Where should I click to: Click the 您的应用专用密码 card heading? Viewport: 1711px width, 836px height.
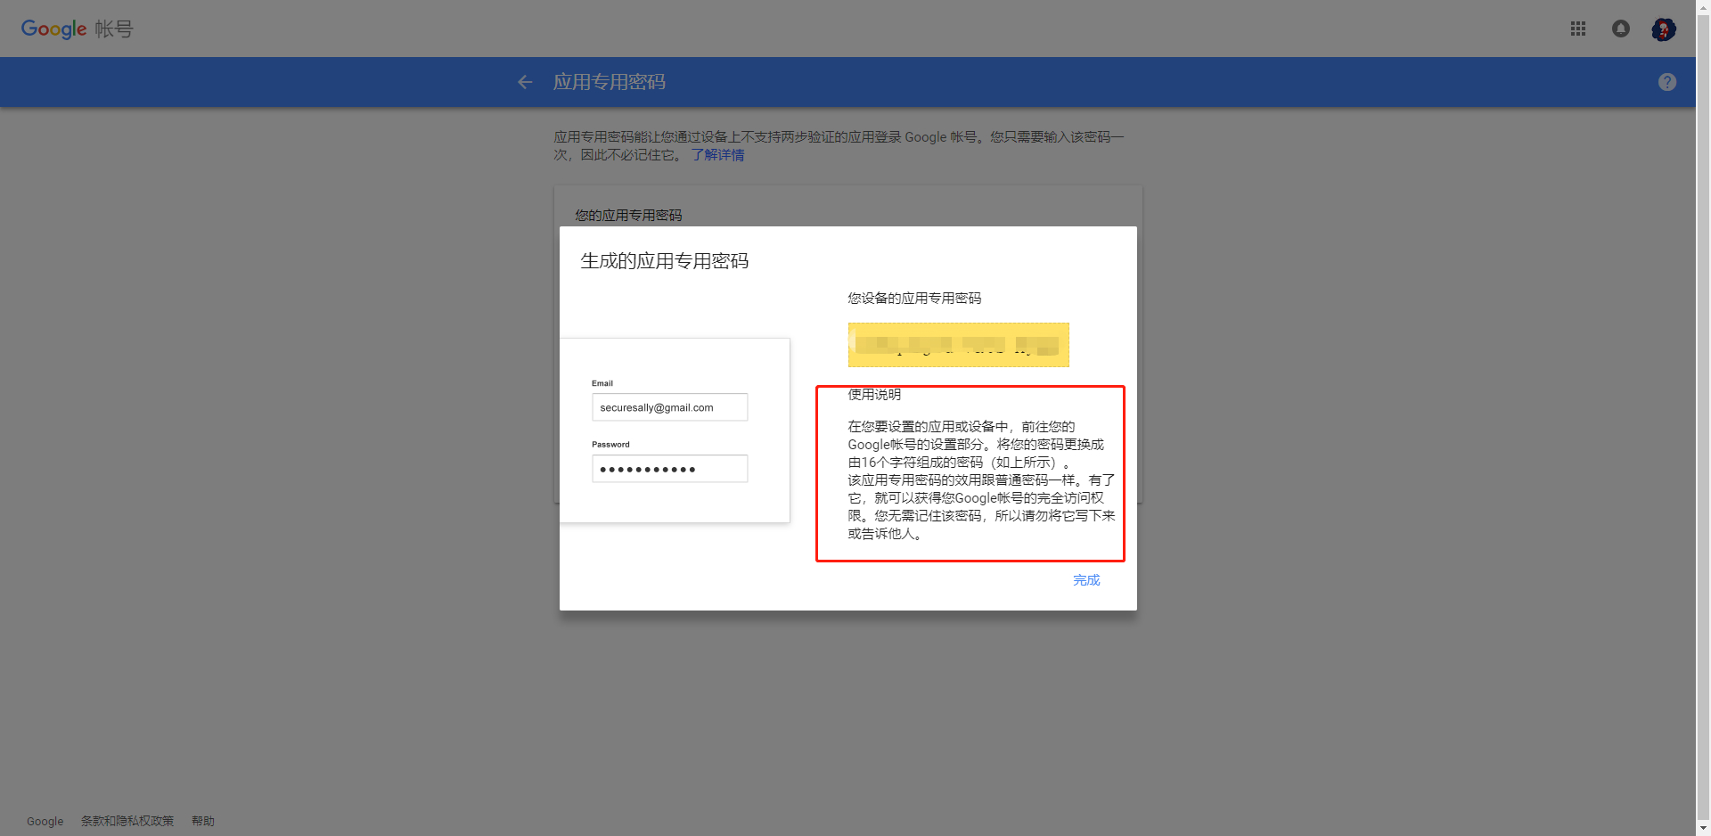click(628, 216)
